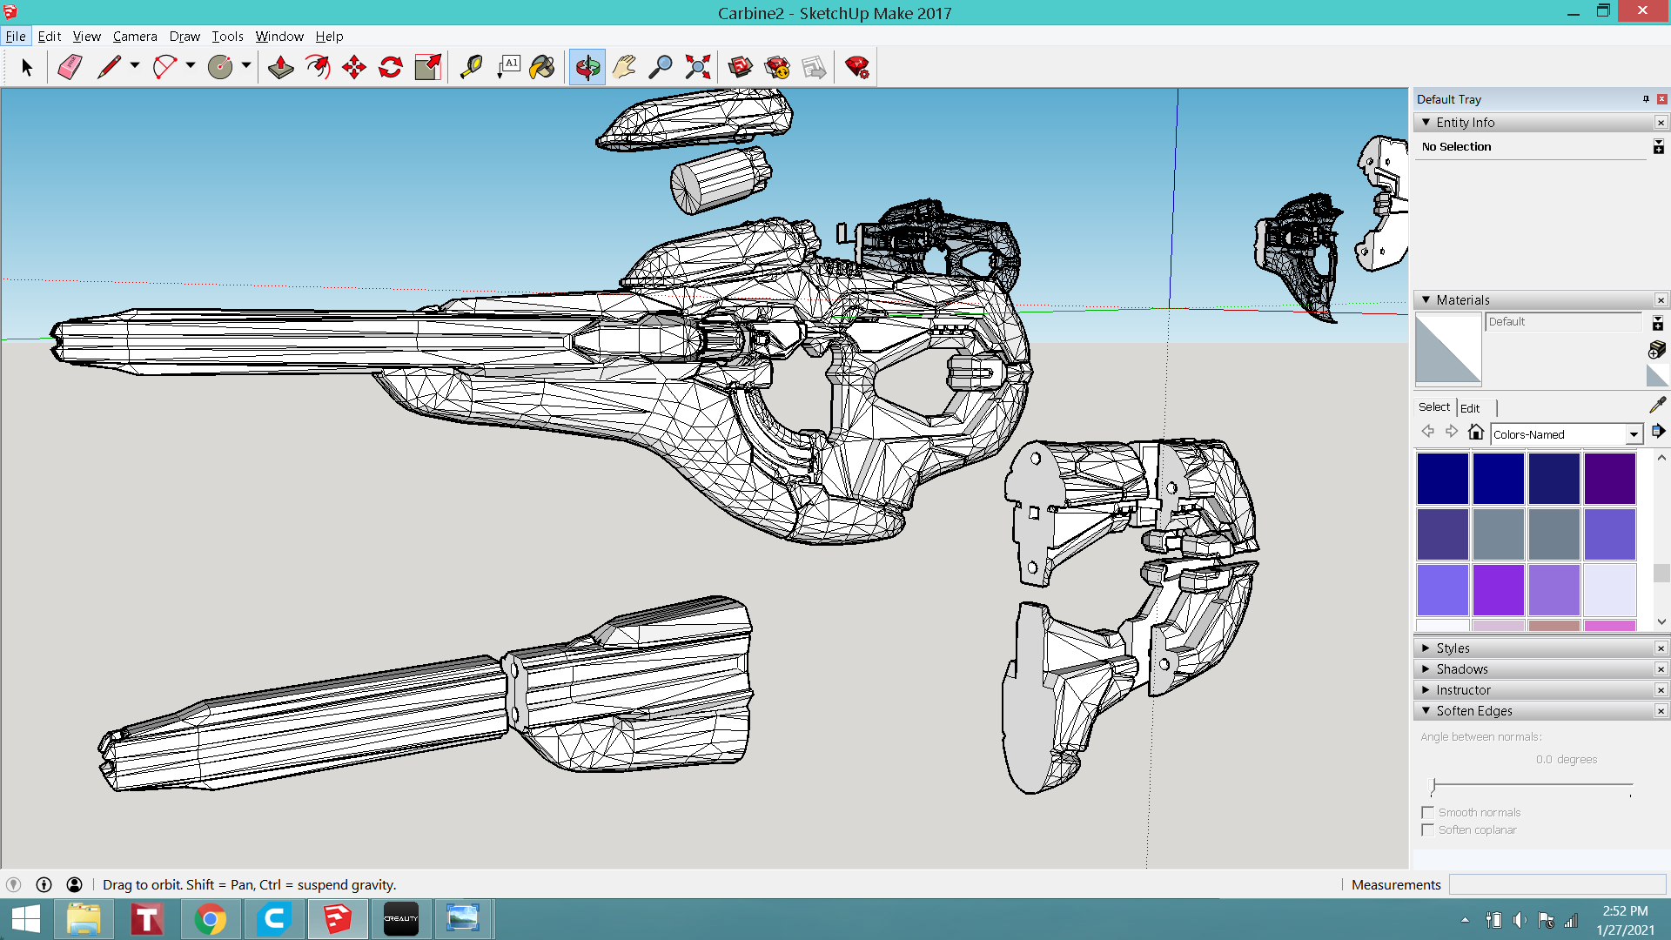This screenshot has width=1671, height=940.
Task: Adjust angle between normals slider
Action: click(1433, 785)
